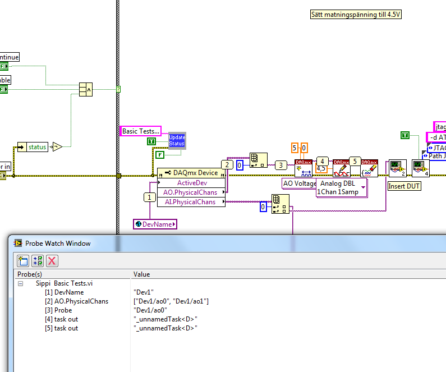The height and width of the screenshot is (372, 446).
Task: Select the Update Status subVI node
Action: 177,141
